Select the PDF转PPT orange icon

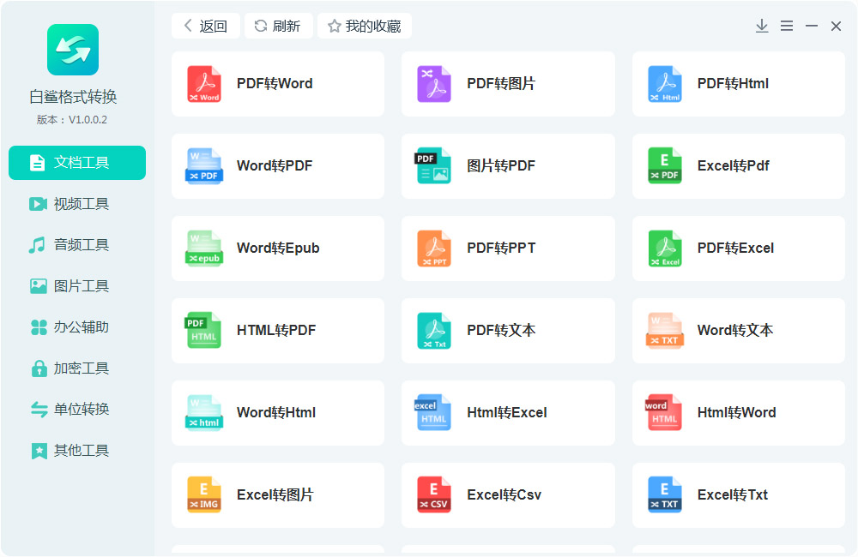(434, 249)
